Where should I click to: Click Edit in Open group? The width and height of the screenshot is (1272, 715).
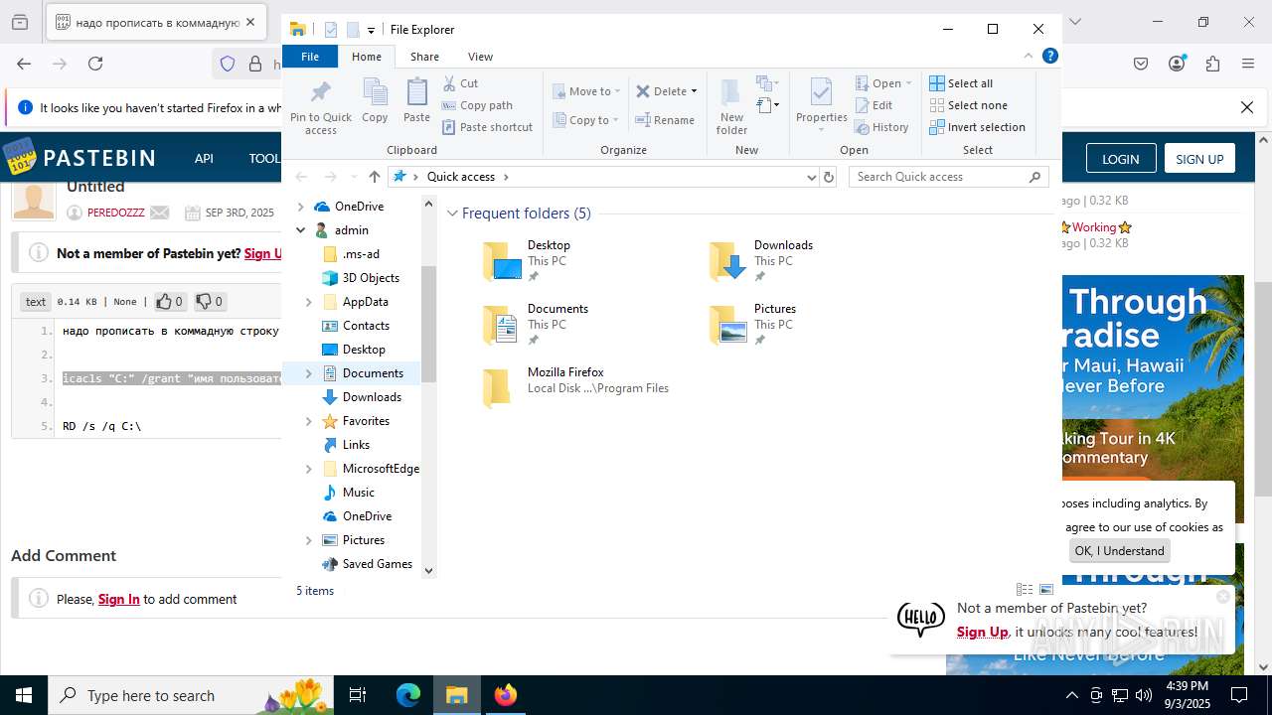point(874,105)
